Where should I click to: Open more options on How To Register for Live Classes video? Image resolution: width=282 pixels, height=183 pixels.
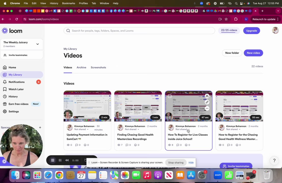pos(207,108)
